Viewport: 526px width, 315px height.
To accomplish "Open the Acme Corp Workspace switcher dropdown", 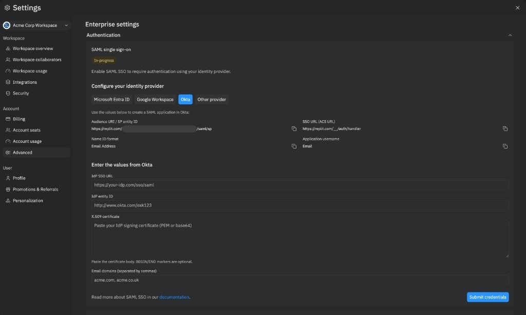I will click(x=36, y=25).
